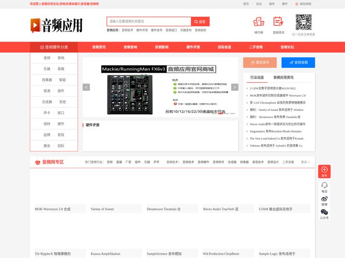Focus the keyword search input field
Viewport: 345px width, 258px height.
click(149, 21)
